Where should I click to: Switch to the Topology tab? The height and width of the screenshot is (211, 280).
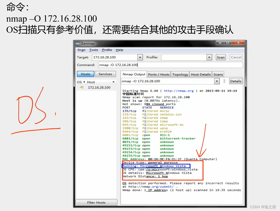pos(180,74)
